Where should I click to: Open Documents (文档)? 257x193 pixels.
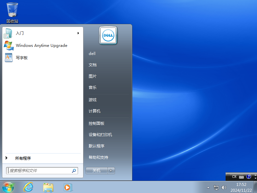tap(93, 65)
